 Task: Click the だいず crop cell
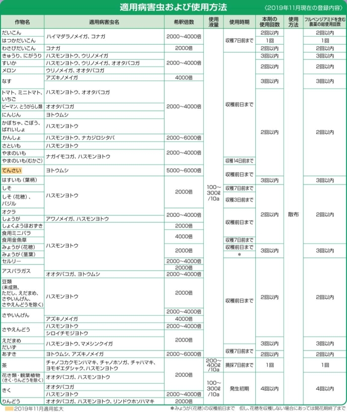click(22, 347)
